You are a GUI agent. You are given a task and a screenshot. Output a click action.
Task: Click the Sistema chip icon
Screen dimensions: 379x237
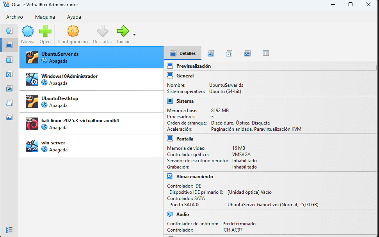(x=170, y=101)
